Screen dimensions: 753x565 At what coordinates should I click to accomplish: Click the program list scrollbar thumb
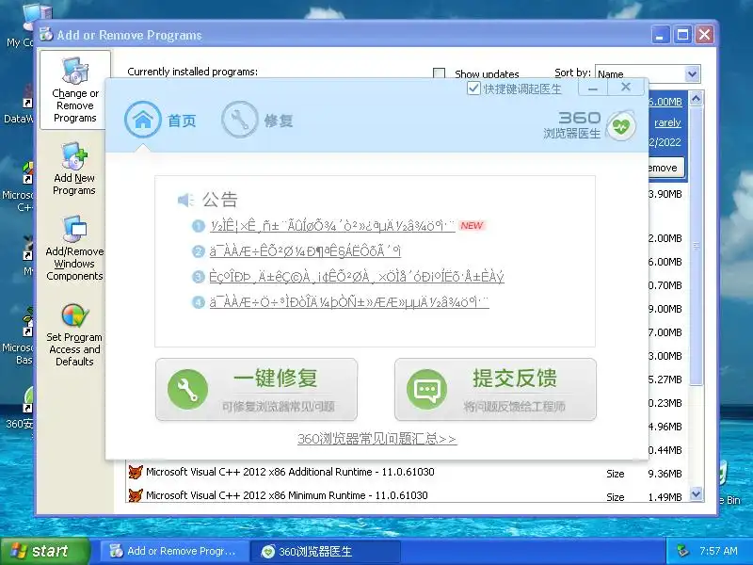click(696, 246)
